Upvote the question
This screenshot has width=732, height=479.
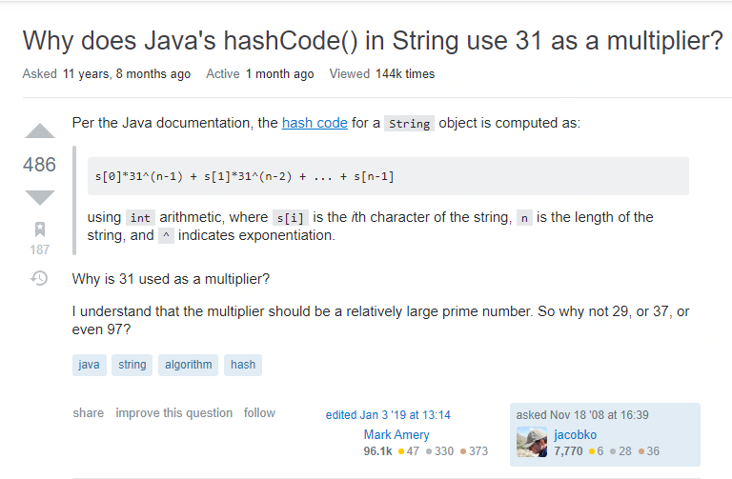[39, 131]
